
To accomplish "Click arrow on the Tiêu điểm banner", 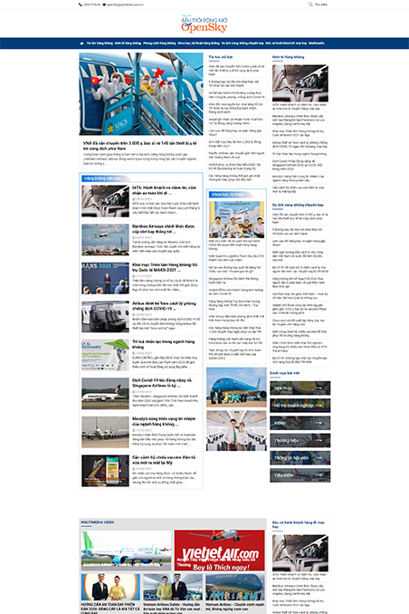I will [x=319, y=475].
